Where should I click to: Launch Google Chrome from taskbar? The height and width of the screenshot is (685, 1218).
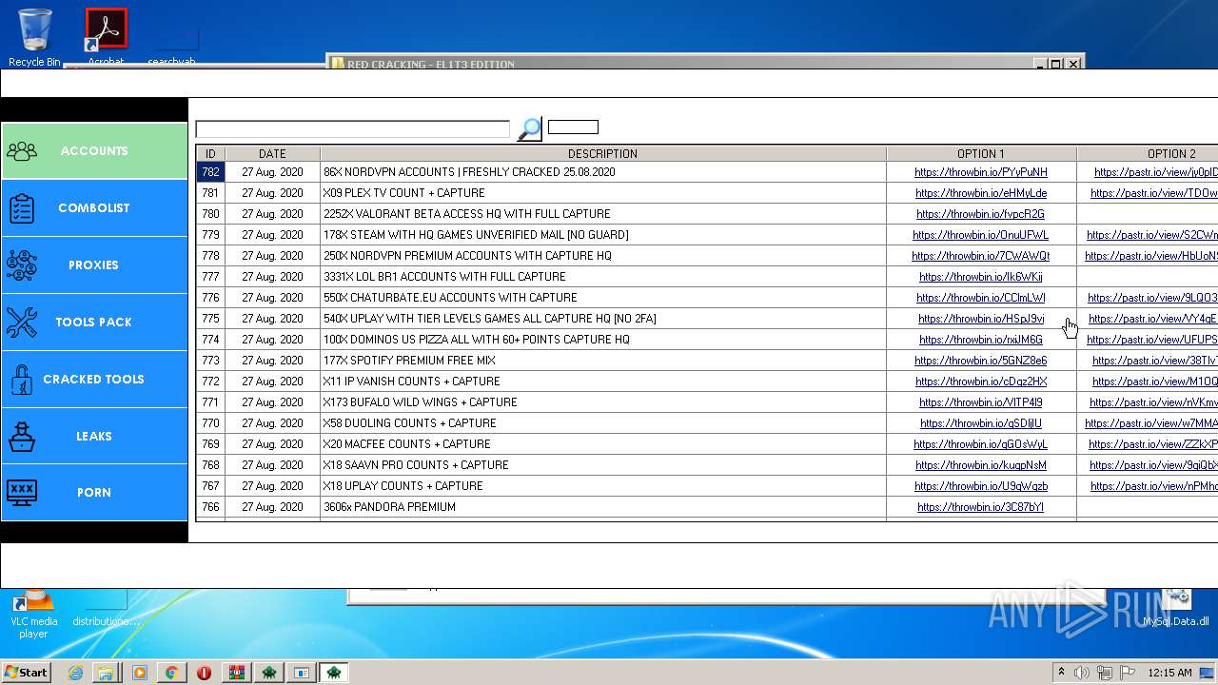click(x=171, y=673)
